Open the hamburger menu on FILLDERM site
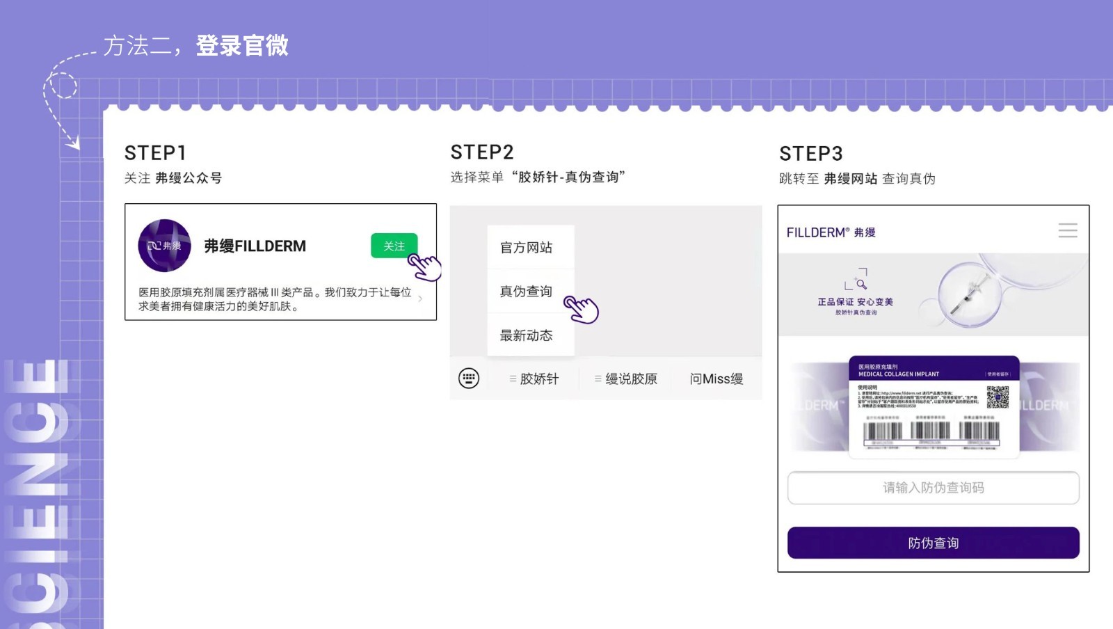Viewport: 1113px width, 629px height. pos(1067,231)
